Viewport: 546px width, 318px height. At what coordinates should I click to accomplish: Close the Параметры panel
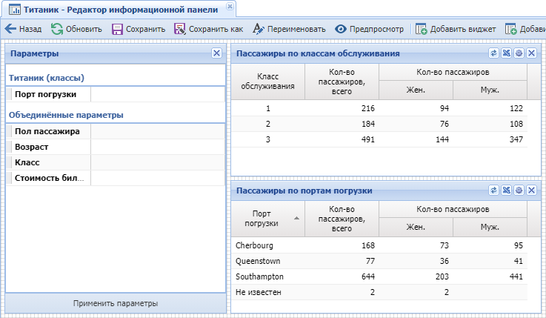click(216, 53)
